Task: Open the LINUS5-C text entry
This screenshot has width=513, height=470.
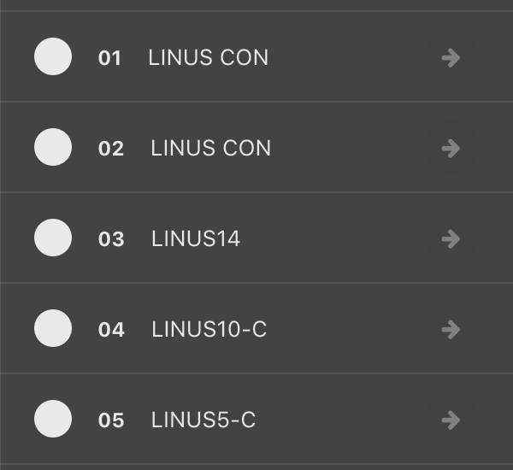Action: (x=203, y=420)
